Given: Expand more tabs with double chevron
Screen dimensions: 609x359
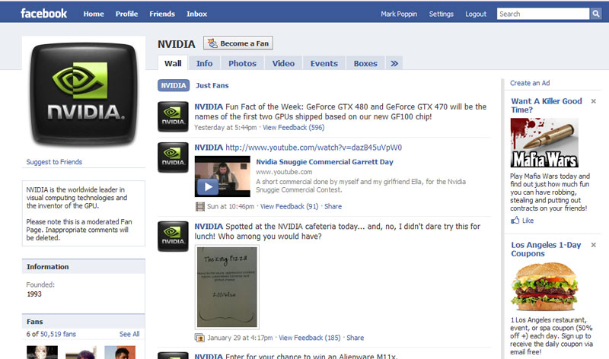Looking at the screenshot, I should coord(394,63).
